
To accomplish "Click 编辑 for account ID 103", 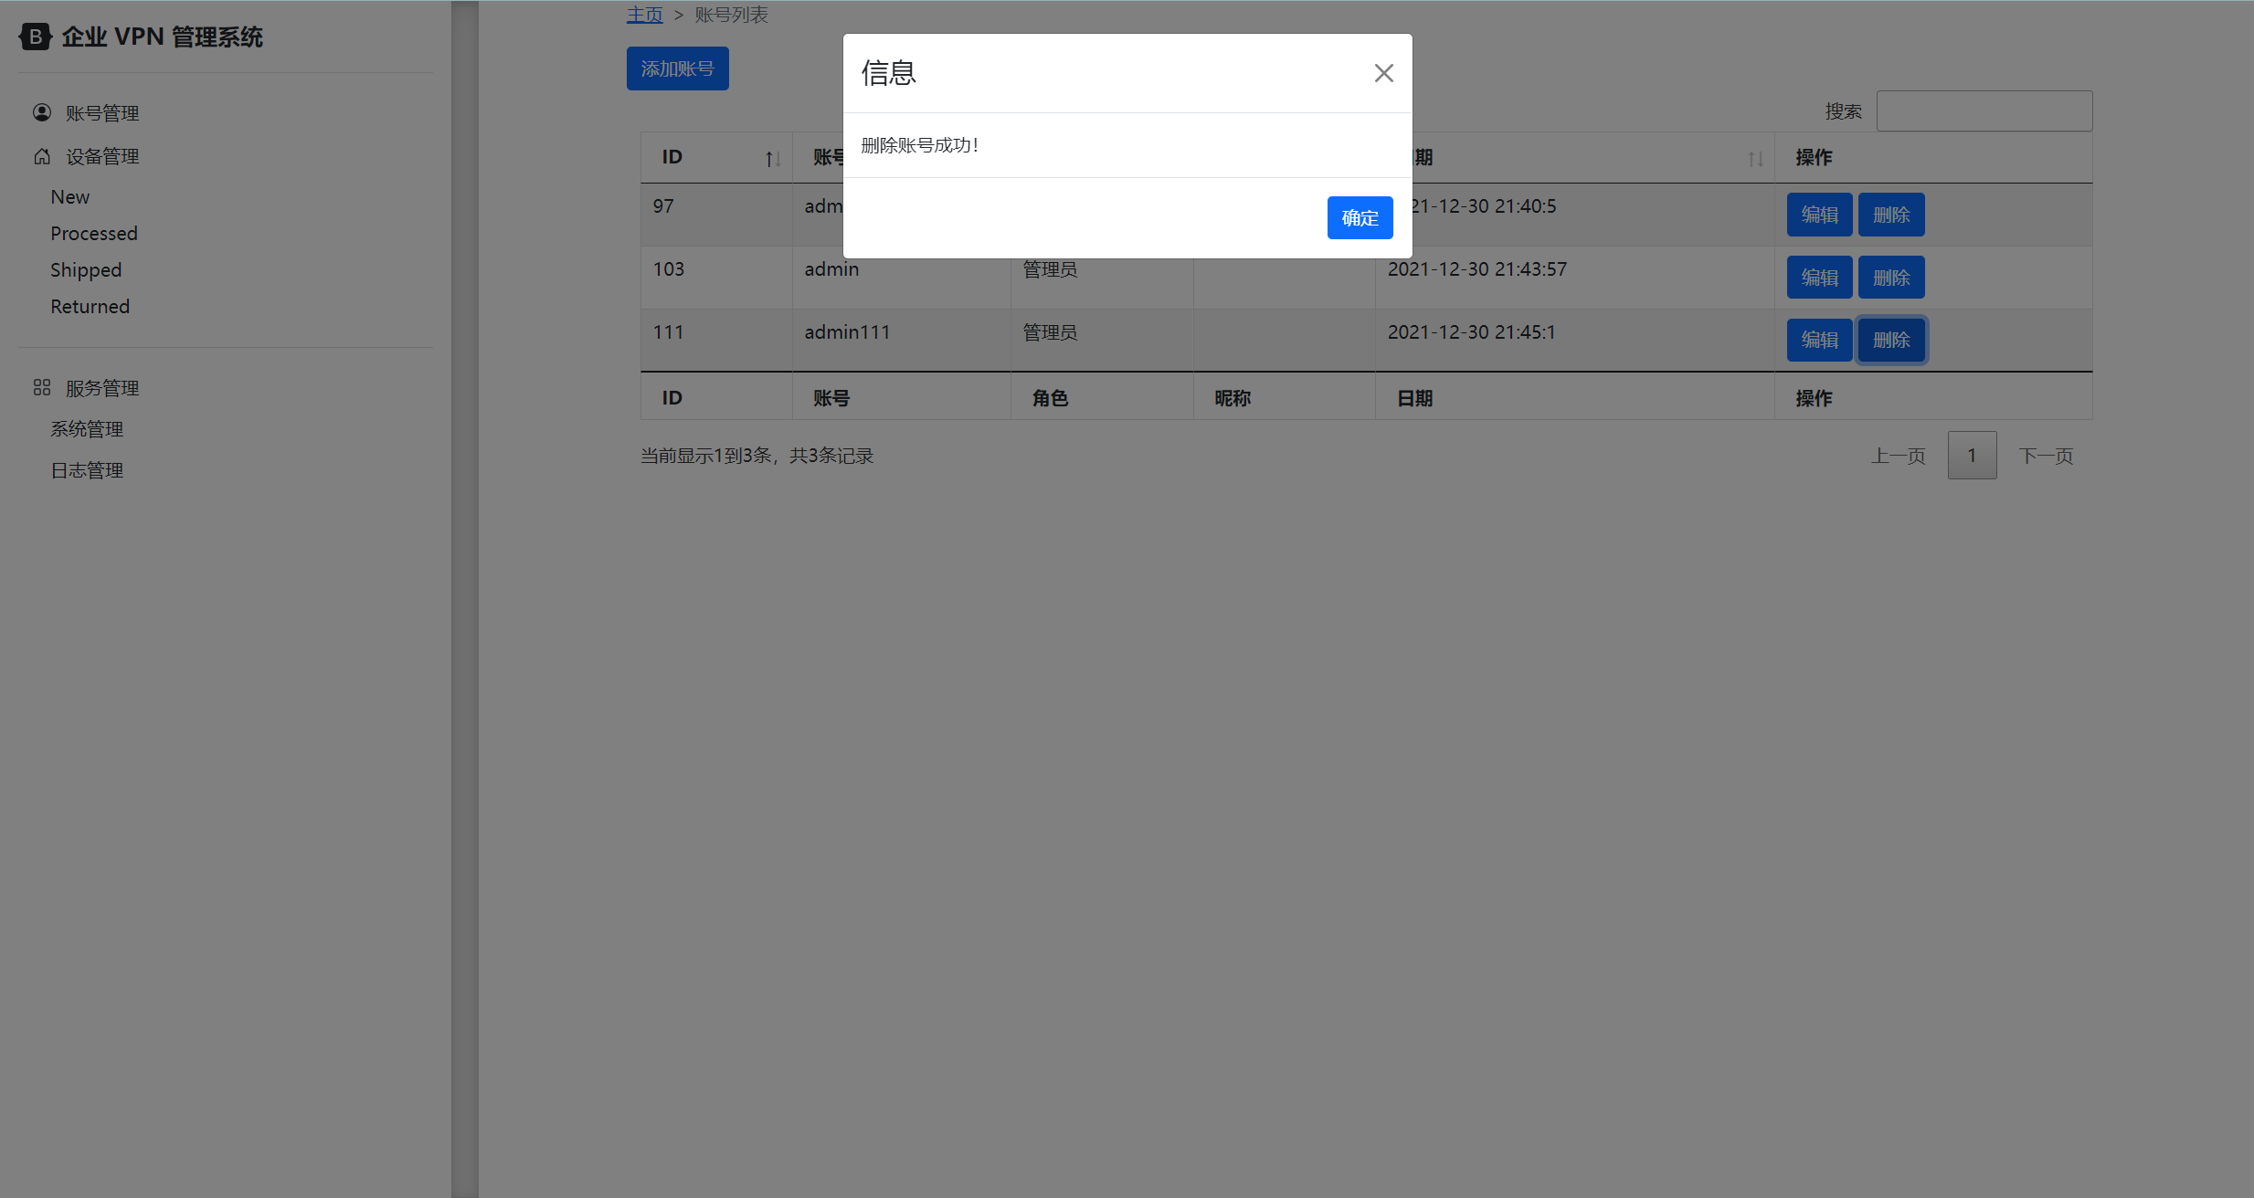I will 1818,278.
